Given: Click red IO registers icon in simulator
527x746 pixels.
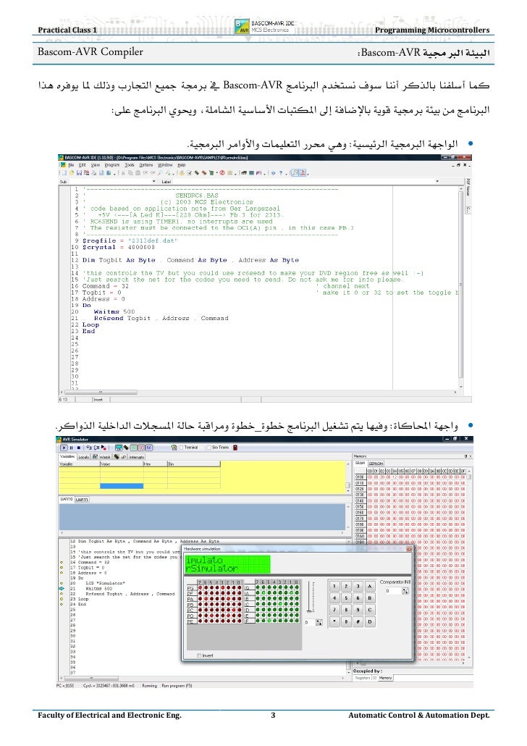Looking at the screenshot, I should click(141, 448).
